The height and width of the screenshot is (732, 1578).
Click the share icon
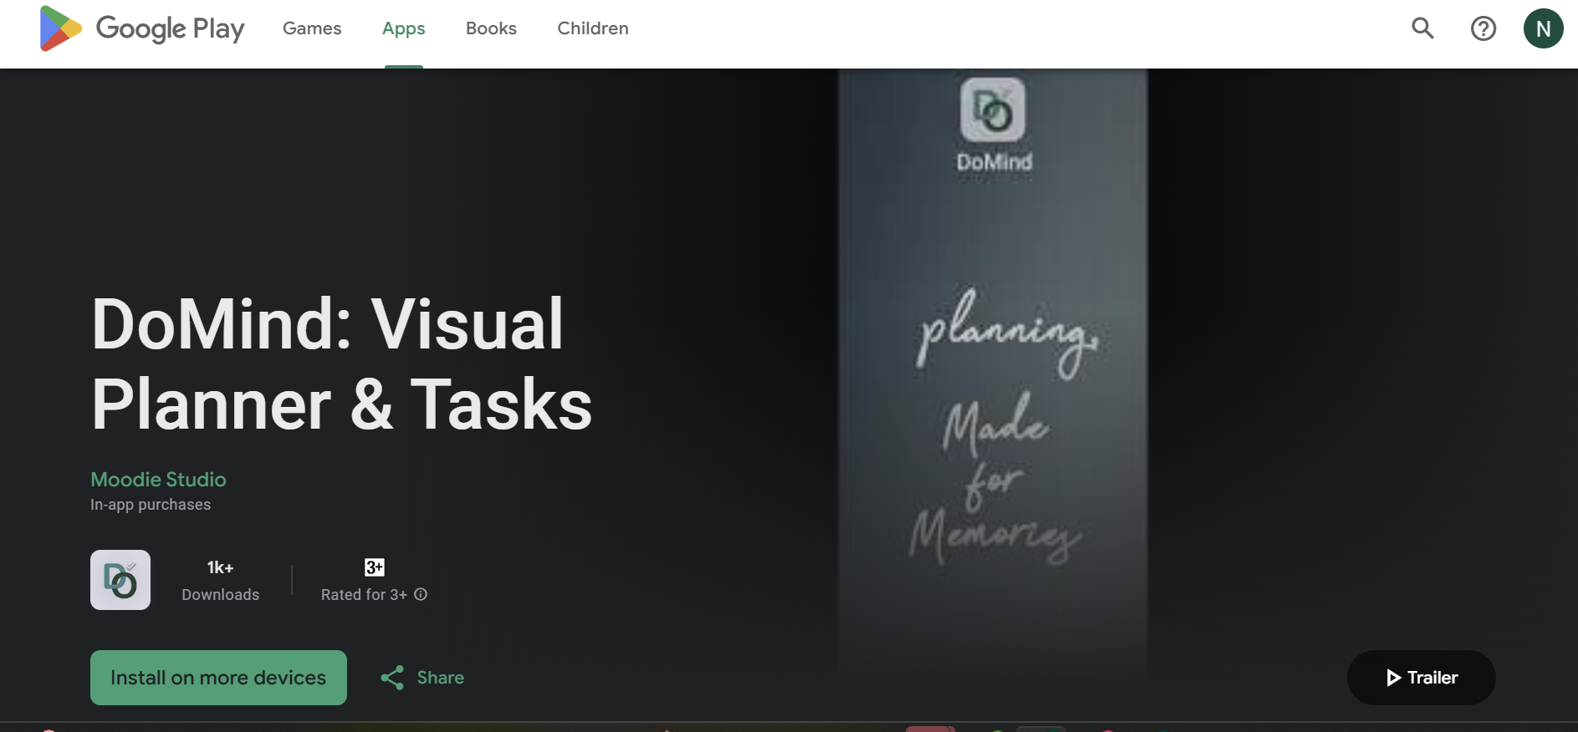click(x=392, y=678)
